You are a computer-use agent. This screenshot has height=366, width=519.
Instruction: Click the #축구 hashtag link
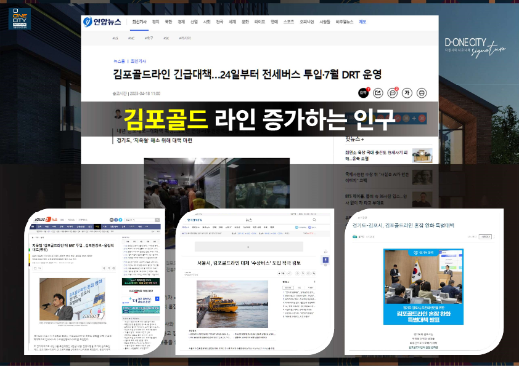click(149, 38)
